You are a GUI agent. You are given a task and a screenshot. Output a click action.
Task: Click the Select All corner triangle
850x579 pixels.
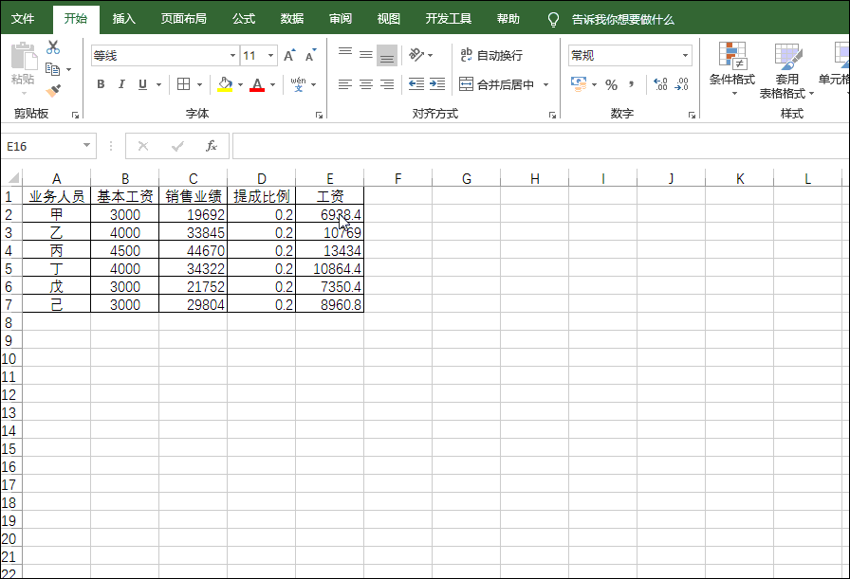(12, 177)
